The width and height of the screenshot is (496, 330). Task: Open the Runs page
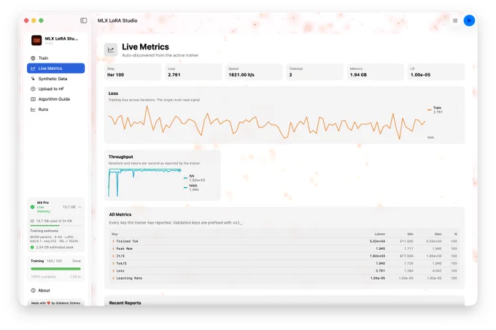55,109
